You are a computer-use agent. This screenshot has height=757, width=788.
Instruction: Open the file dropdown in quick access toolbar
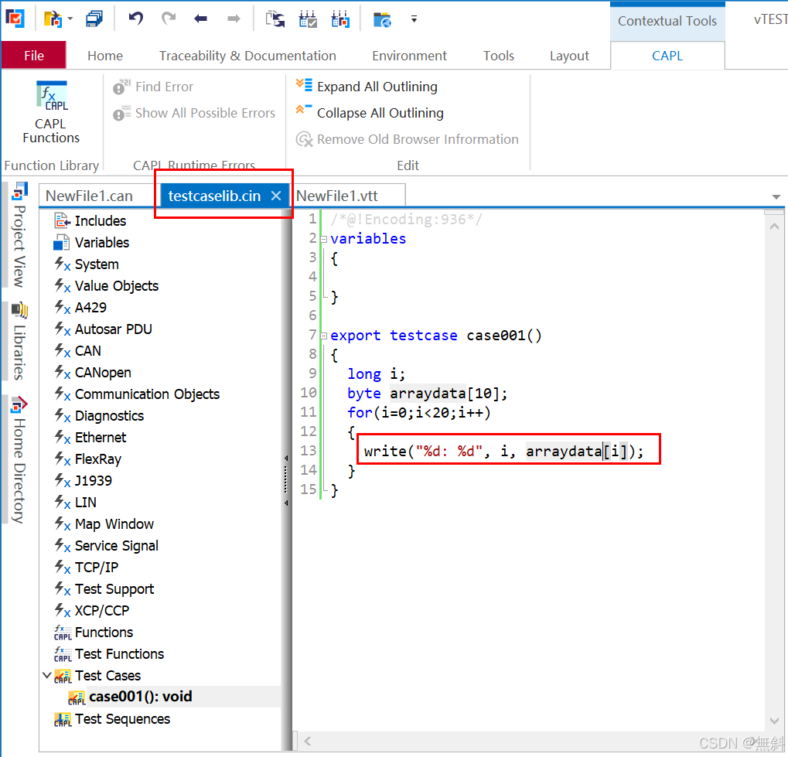(70, 19)
